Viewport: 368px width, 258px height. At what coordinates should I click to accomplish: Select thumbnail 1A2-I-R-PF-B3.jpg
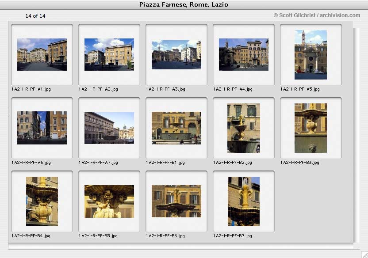311,128
